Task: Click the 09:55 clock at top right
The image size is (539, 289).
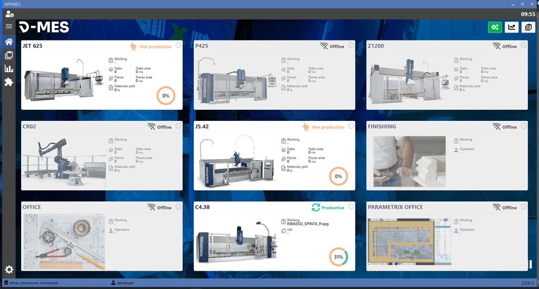Action: (528, 14)
